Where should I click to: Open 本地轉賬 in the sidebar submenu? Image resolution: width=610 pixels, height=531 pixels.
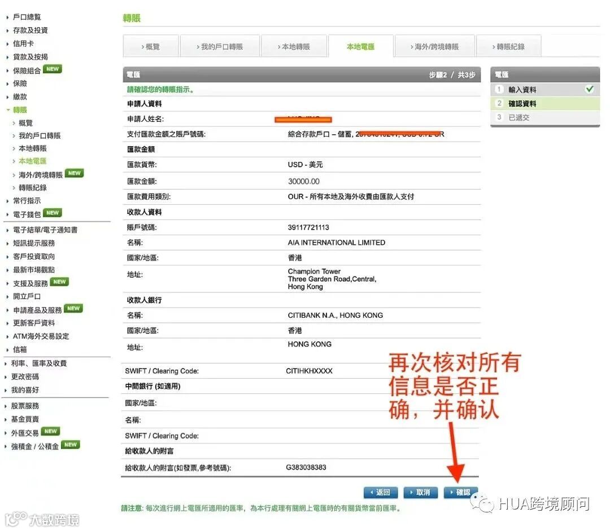point(32,148)
